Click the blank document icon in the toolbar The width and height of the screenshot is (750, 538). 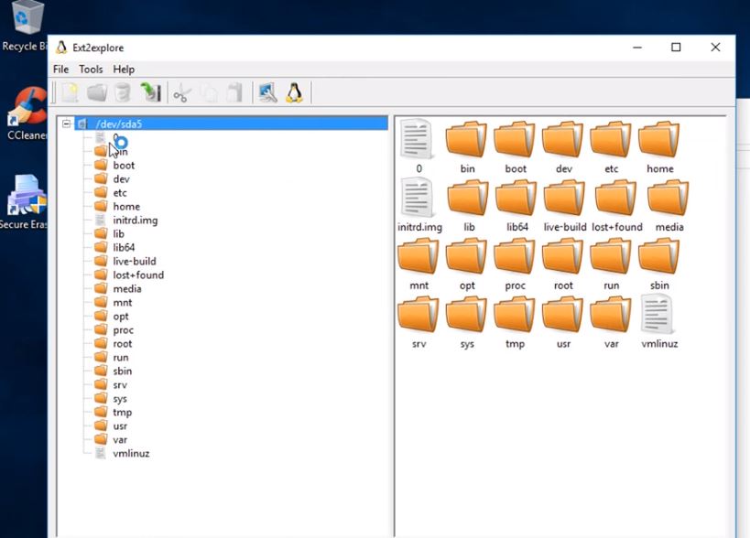[x=70, y=92]
